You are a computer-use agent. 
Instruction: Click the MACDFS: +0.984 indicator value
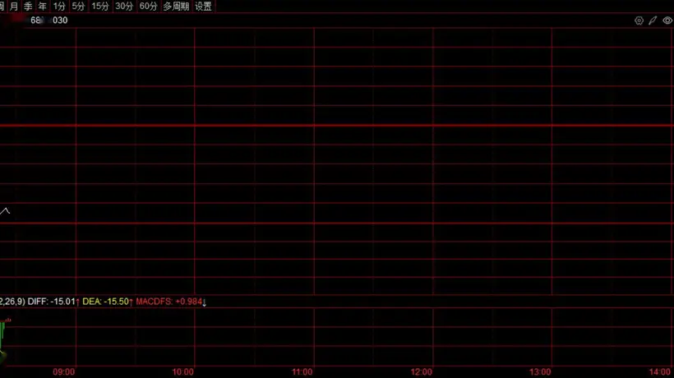coord(169,302)
